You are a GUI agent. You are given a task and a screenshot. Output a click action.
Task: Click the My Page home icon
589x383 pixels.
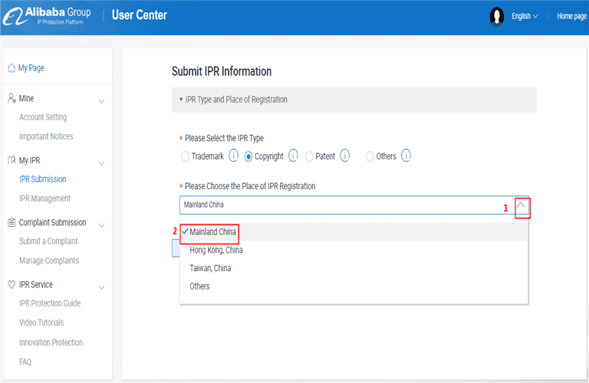(x=11, y=68)
